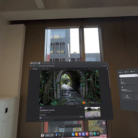Adjust the volume slider in quick settings

pos(128,76)
